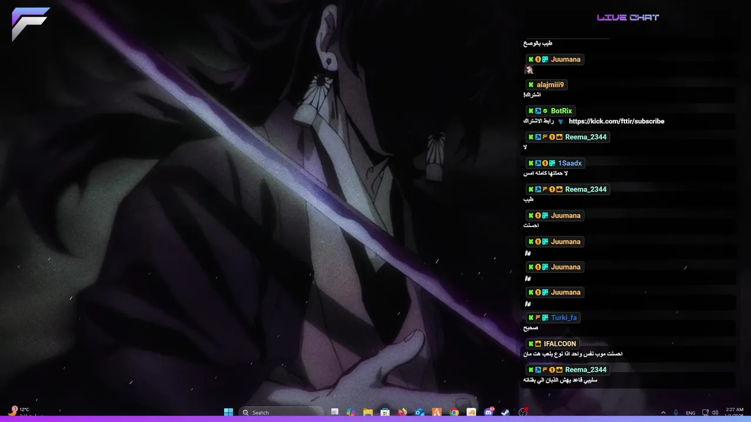Viewport: 751px width, 422px height.
Task: Click the top chat line 'طيب بالوصخ'
Action: click(x=538, y=43)
